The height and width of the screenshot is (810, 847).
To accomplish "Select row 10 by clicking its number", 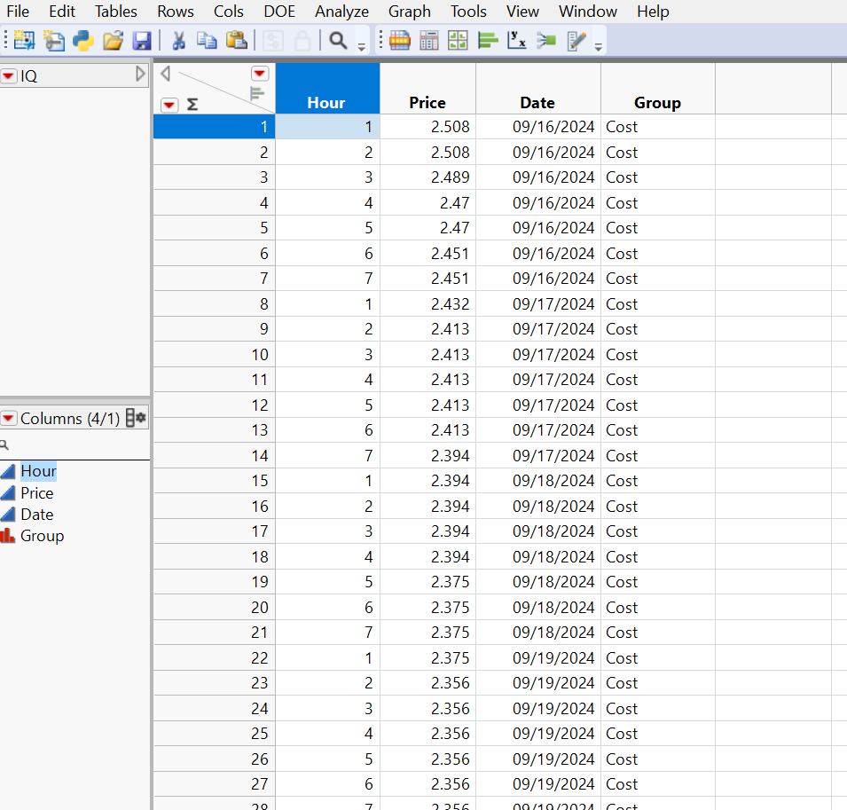I will (x=259, y=354).
